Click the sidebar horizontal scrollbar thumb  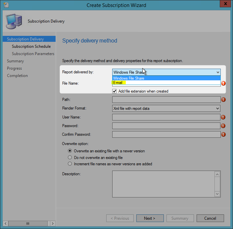[x=28, y=223]
